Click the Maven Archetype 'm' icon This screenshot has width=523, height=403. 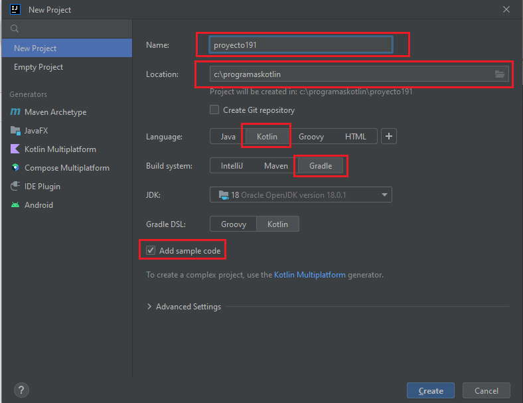pos(15,112)
